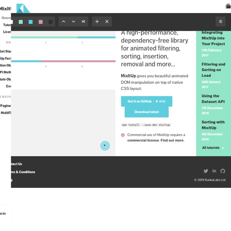
Task: Click Download latest button
Action: coord(147,112)
